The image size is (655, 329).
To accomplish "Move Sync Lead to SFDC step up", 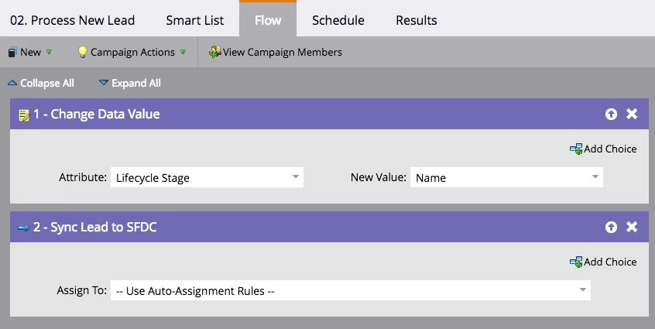I will [612, 228].
